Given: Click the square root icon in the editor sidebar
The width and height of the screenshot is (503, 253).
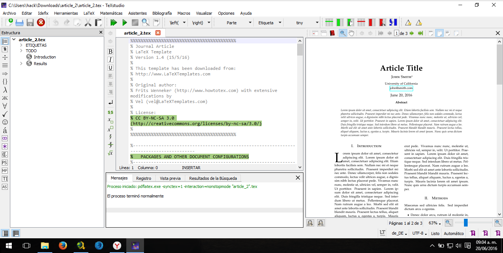Looking at the screenshot, I should (x=110, y=153).
